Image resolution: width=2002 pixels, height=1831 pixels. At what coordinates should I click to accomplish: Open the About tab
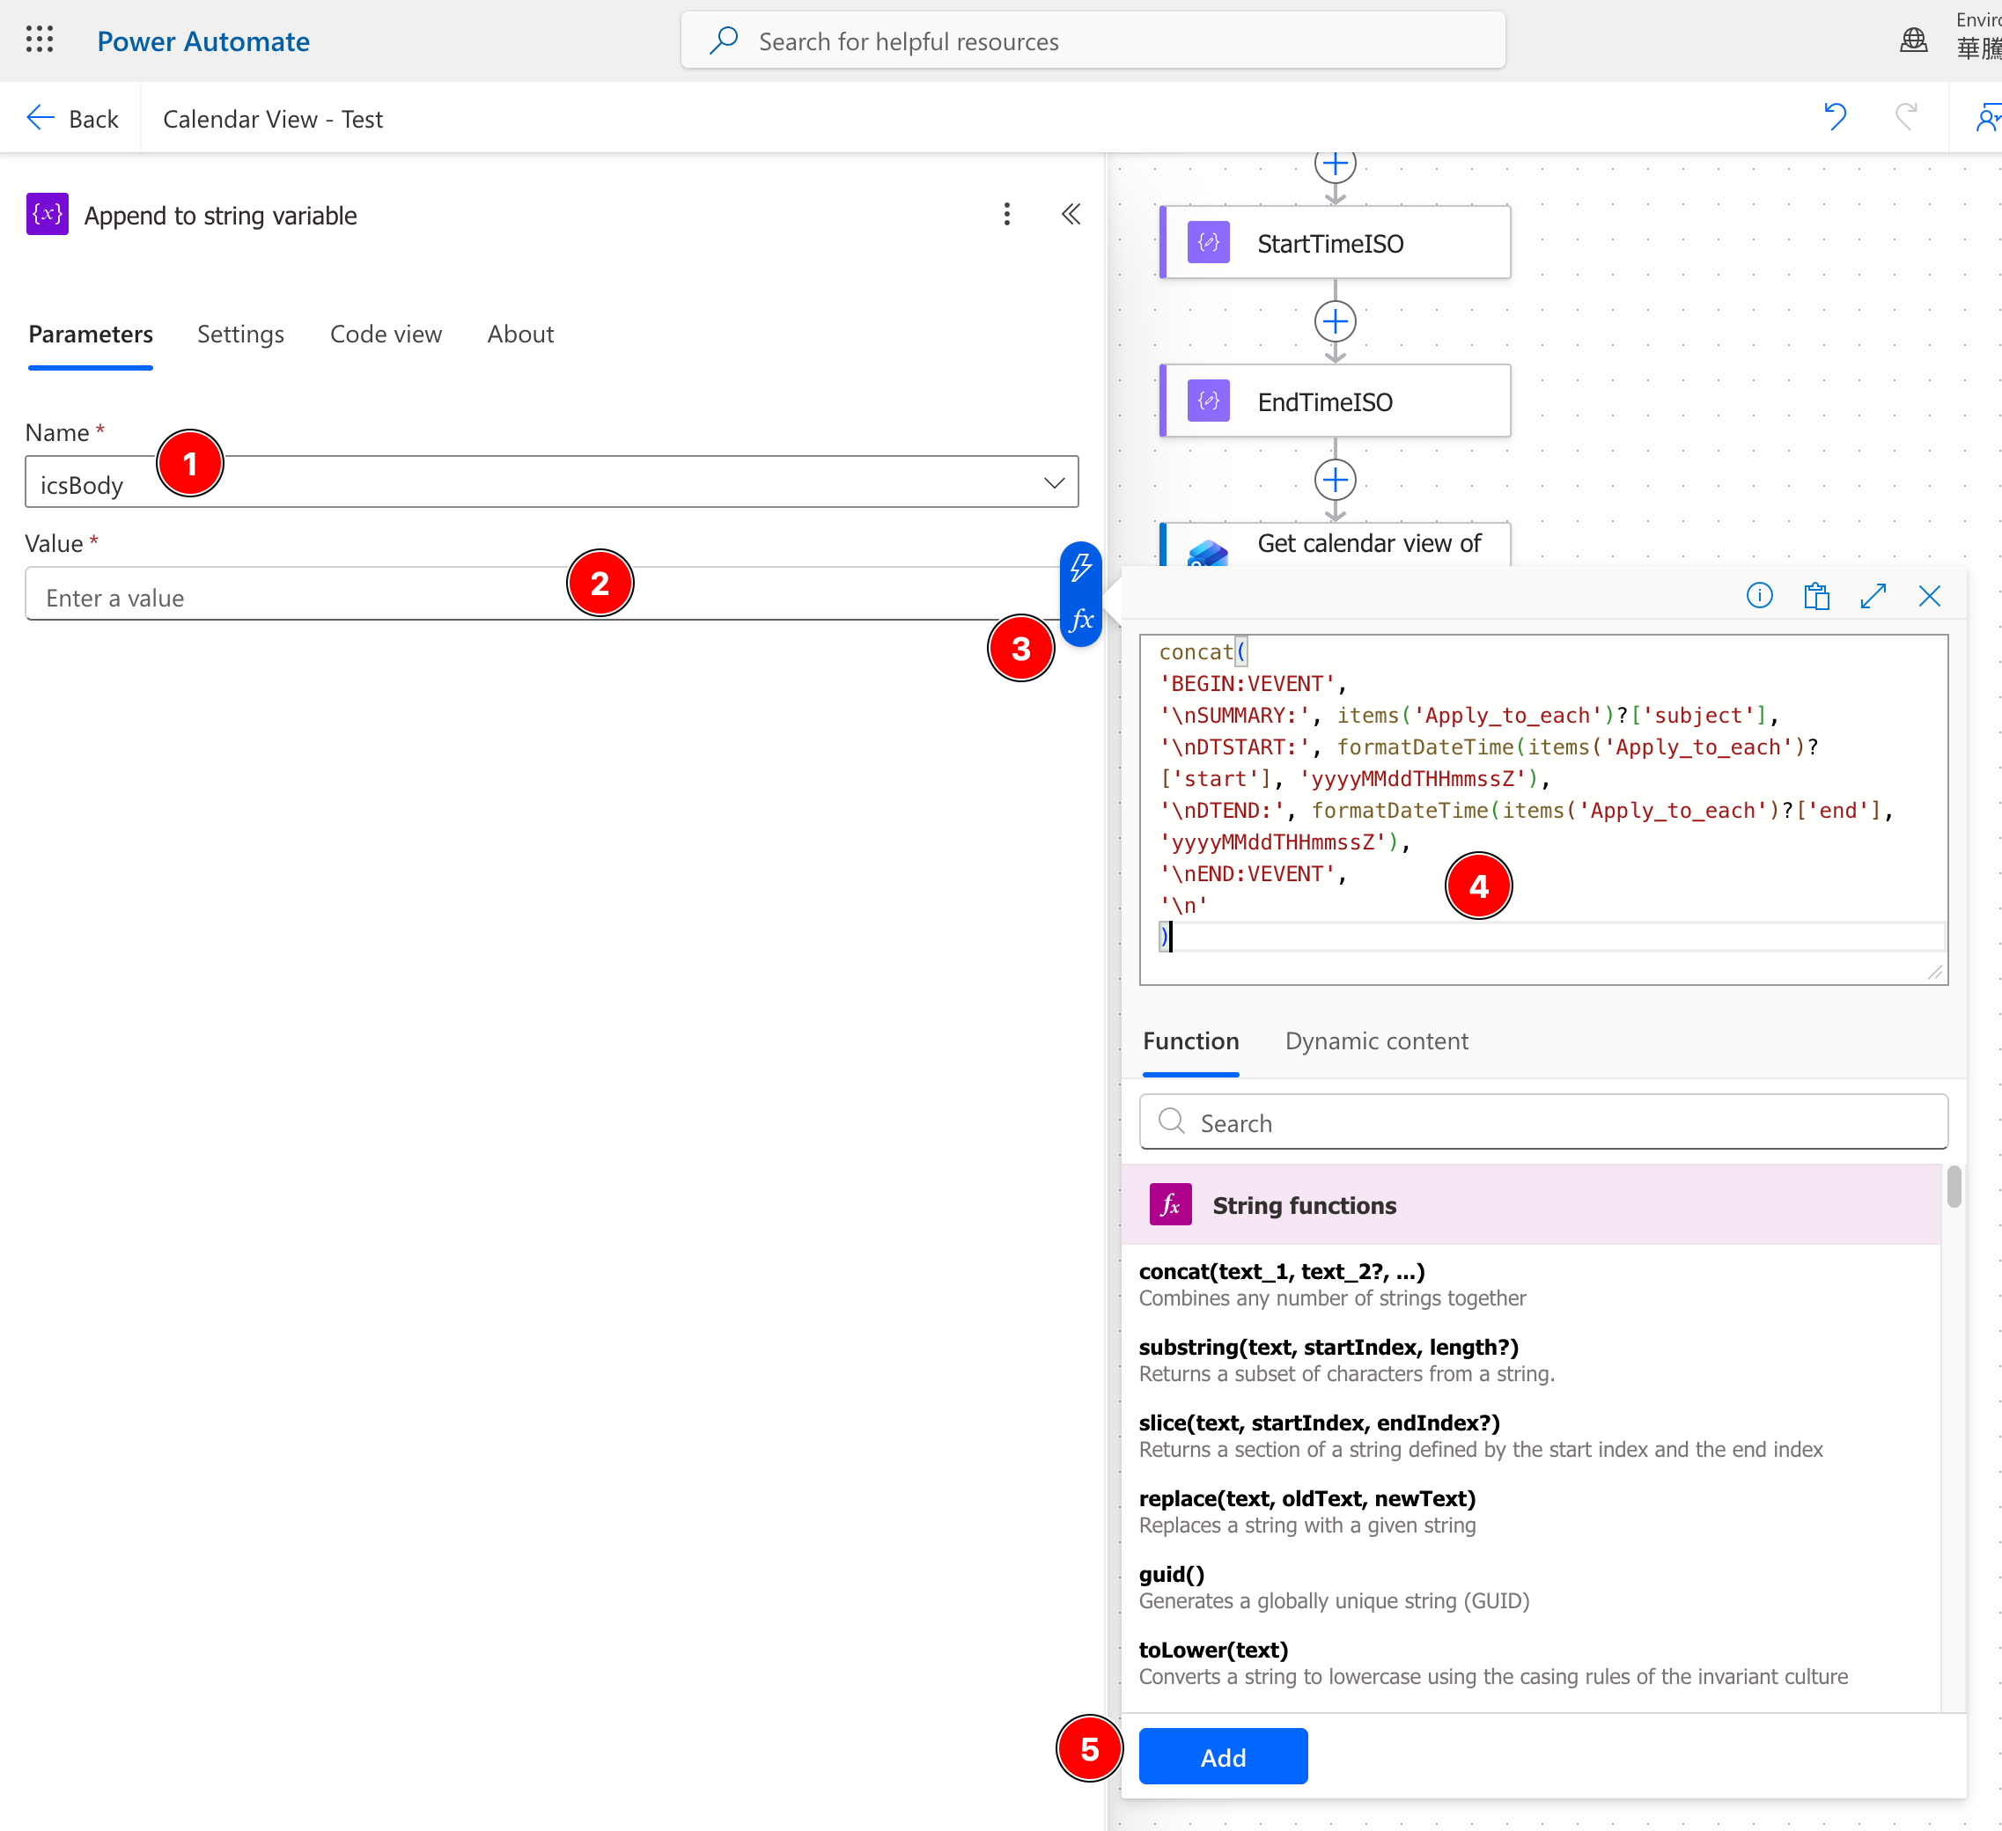[520, 335]
